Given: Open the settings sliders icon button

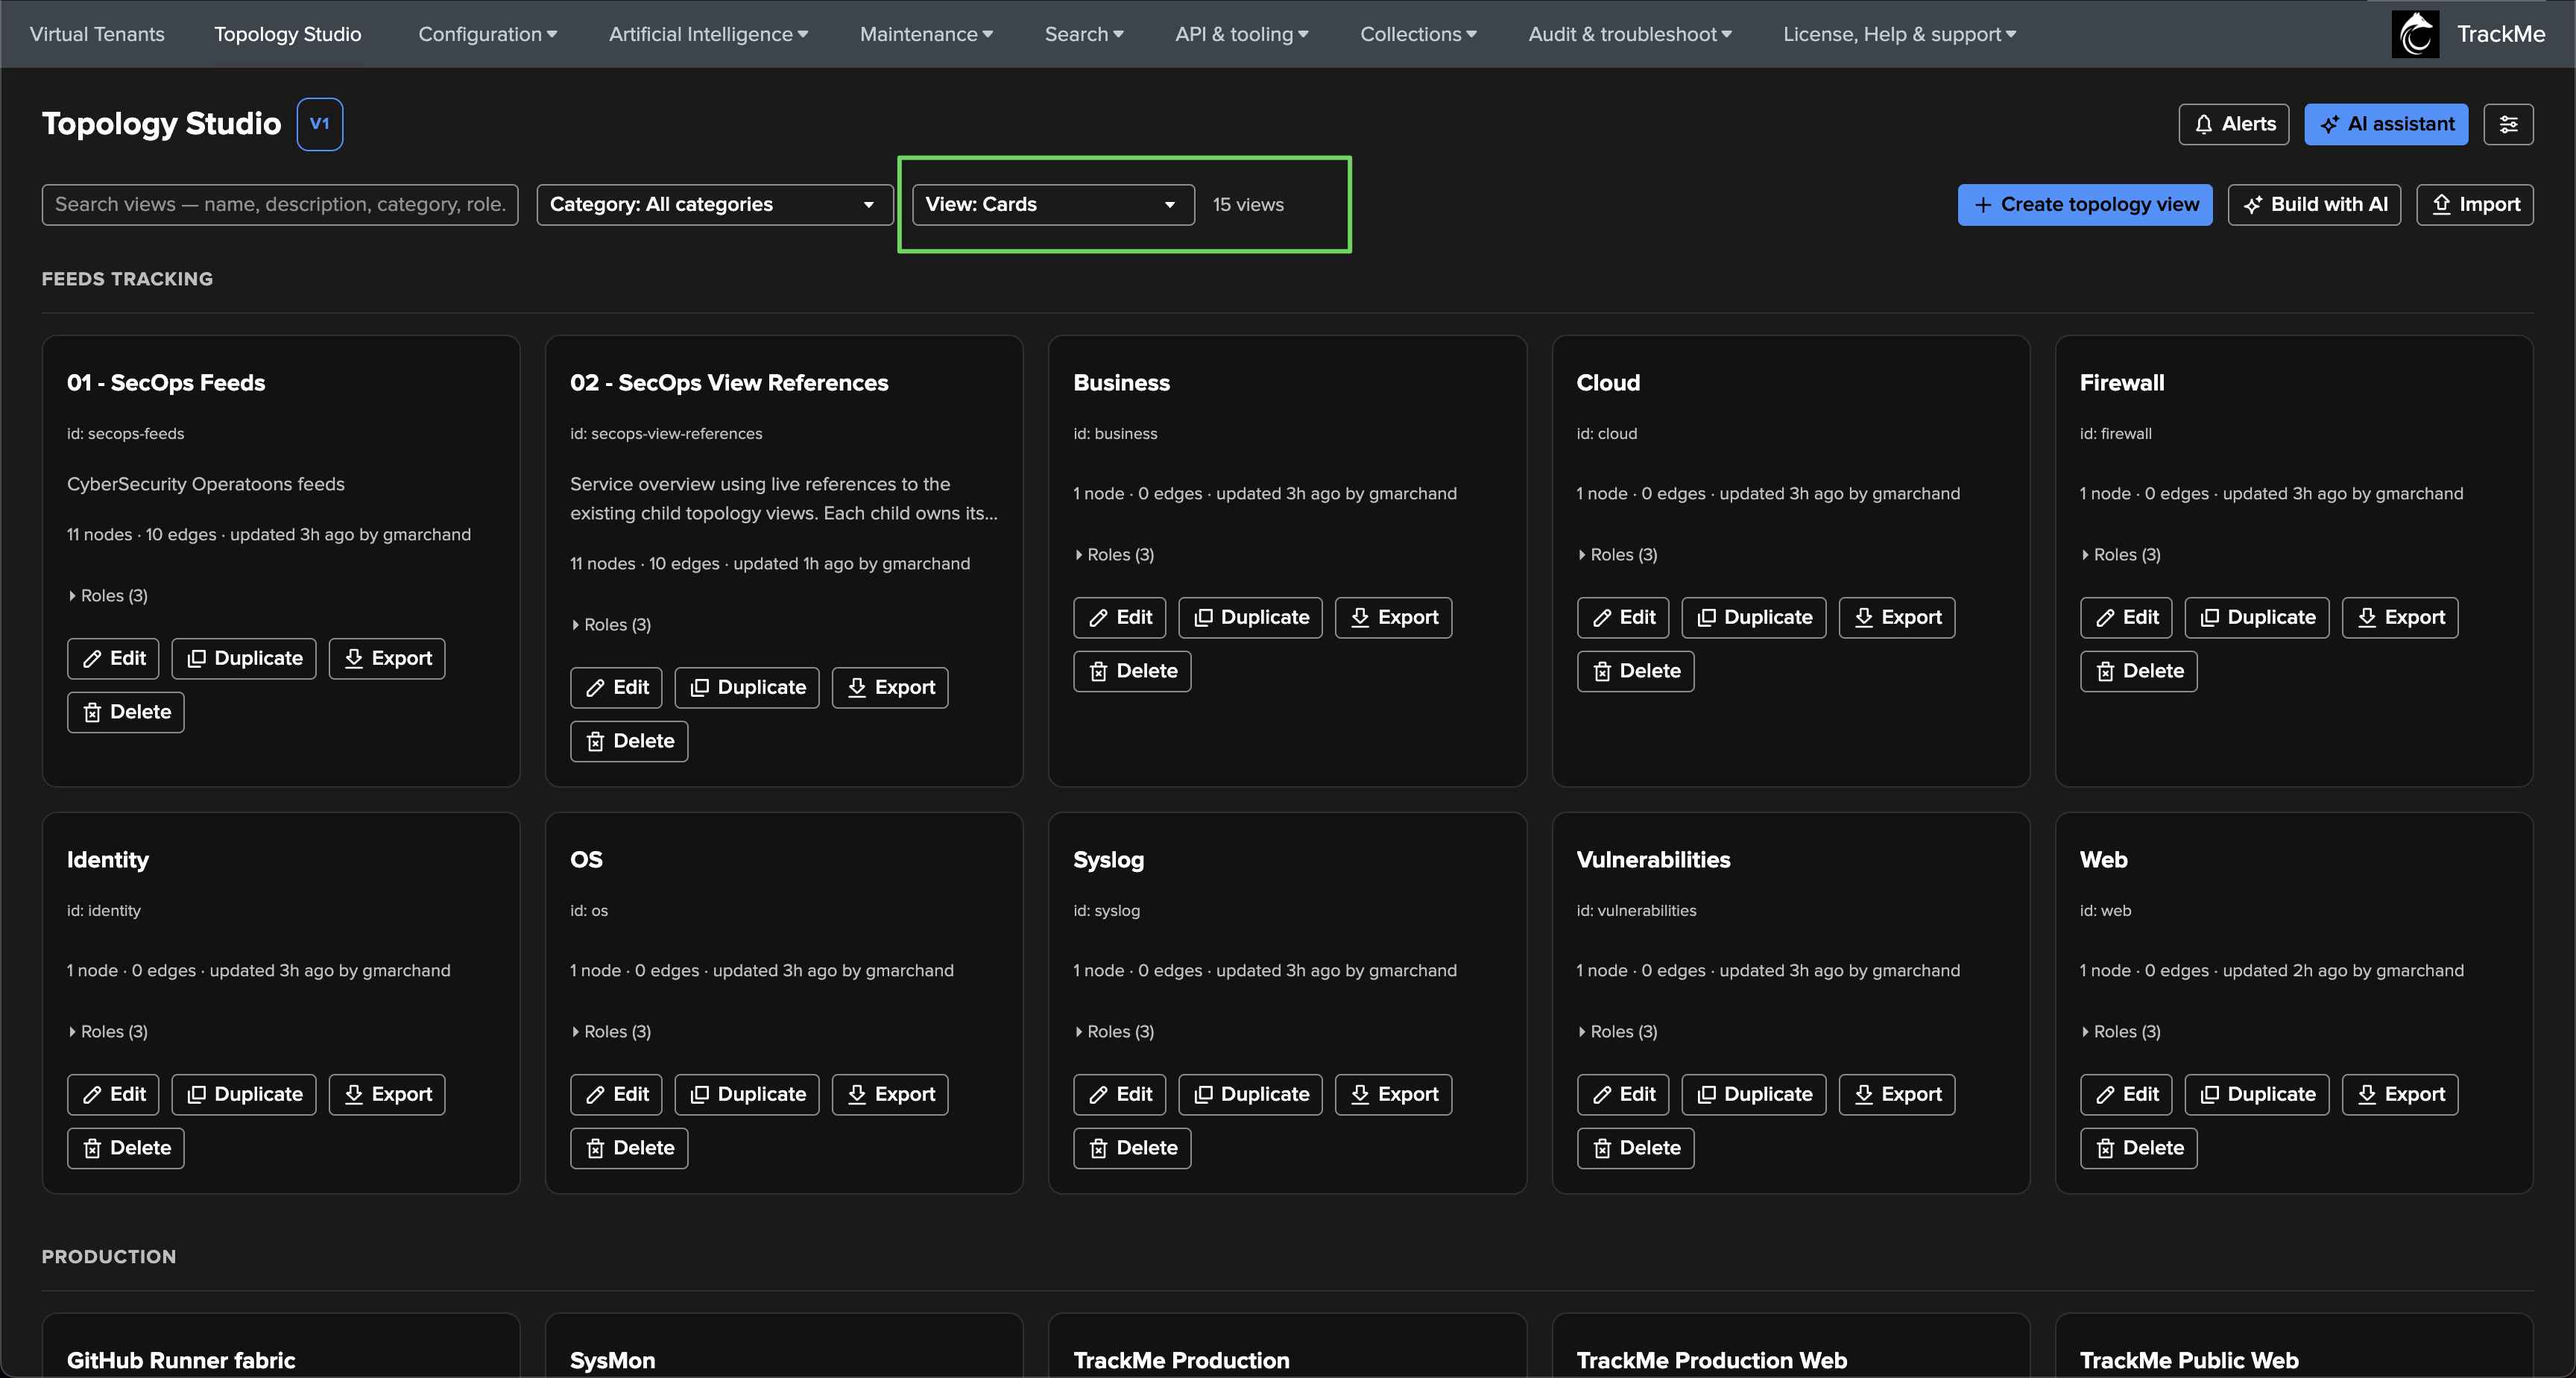Looking at the screenshot, I should point(2508,124).
